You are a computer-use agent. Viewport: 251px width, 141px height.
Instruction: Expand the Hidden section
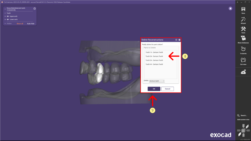click(5, 24)
